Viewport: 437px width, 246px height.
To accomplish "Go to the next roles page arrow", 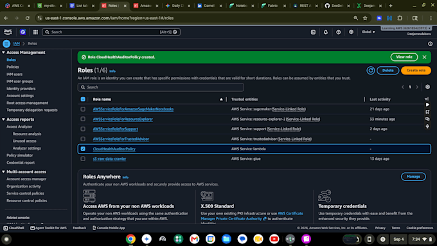I will pos(417,87).
